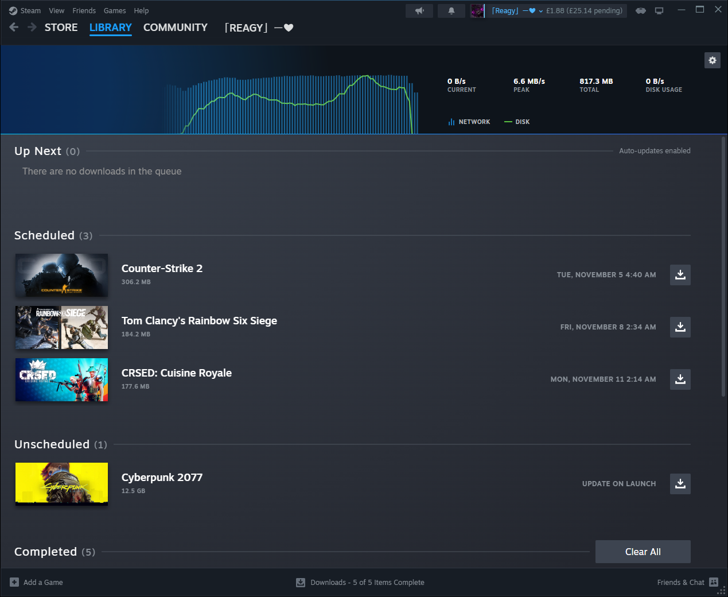
Task: Select the CRSED: Cuisine Royale thumbnail
Action: (61, 380)
